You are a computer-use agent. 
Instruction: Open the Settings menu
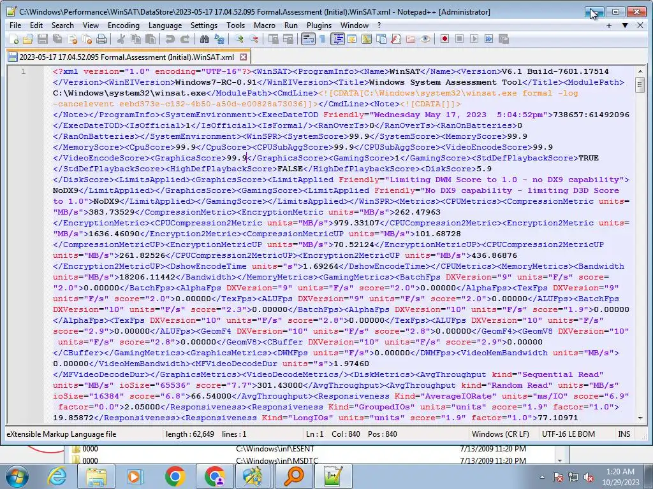coord(203,25)
